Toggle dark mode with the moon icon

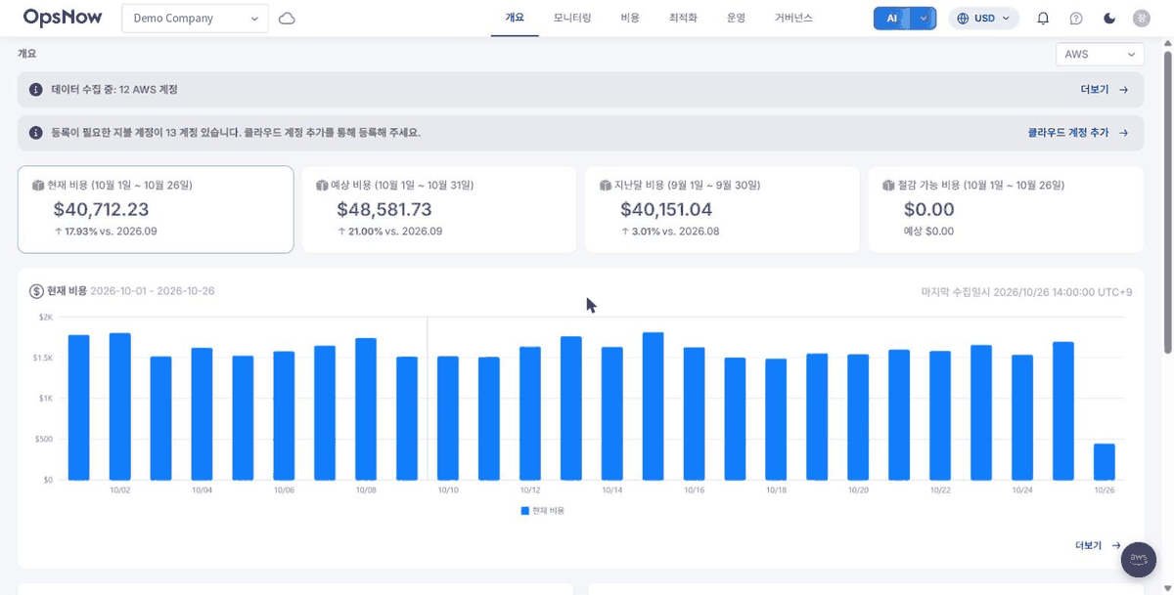pyautogui.click(x=1109, y=19)
